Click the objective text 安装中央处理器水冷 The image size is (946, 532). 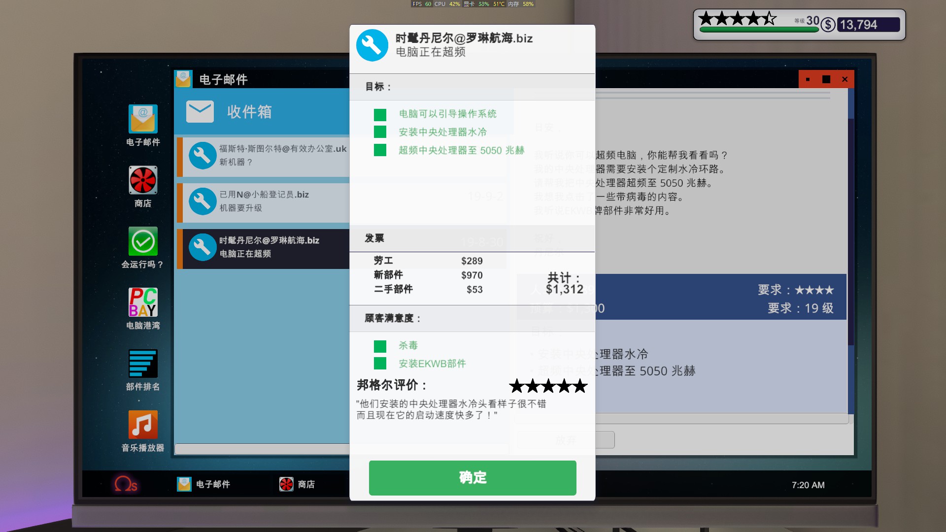click(442, 132)
